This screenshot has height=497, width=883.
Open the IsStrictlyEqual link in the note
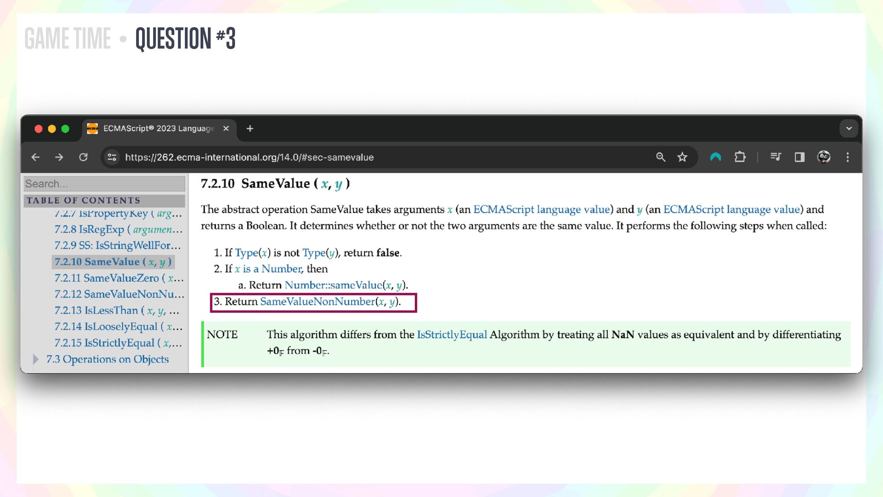click(452, 335)
